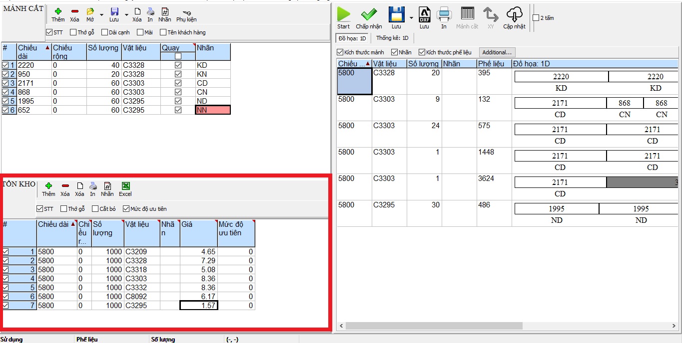The image size is (682, 343).
Task: Tick the Tên khách hàng checkbox
Action: coord(163,32)
